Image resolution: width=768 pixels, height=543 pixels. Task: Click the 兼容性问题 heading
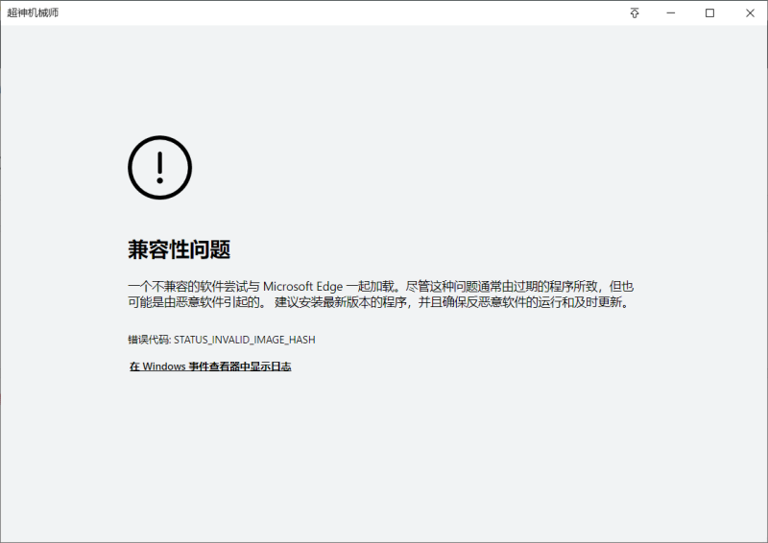(x=180, y=249)
